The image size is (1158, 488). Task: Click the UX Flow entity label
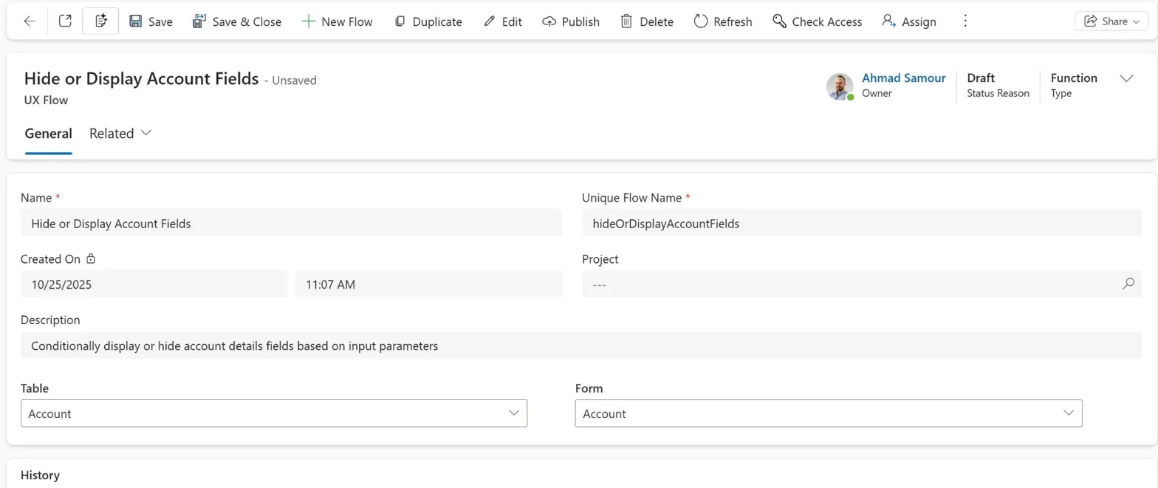point(46,100)
